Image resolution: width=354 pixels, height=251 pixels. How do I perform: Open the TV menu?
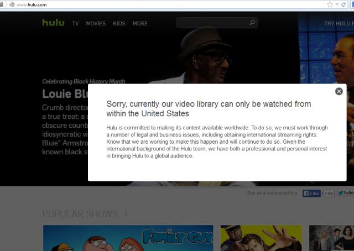pyautogui.click(x=75, y=23)
